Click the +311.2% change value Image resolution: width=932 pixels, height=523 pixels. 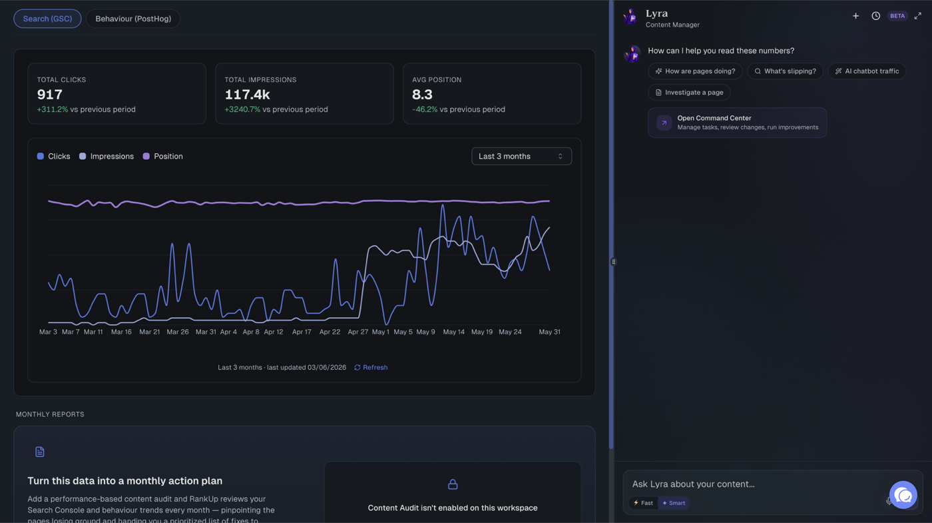(53, 109)
